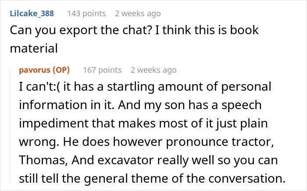The width and height of the screenshot is (307, 191).
Task: Click the word "Thomas," in the reply
Action: coord(43,160)
